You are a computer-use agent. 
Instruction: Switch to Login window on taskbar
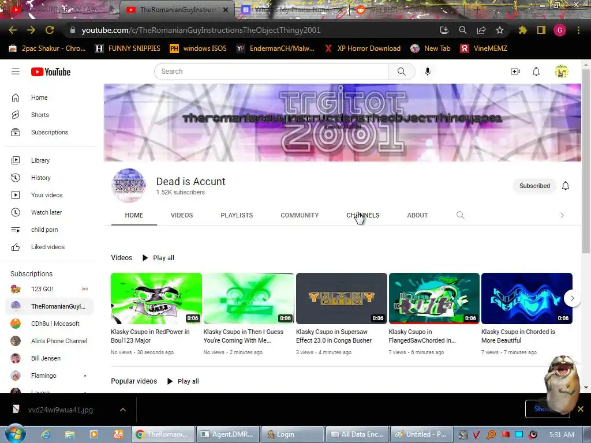[293, 434]
